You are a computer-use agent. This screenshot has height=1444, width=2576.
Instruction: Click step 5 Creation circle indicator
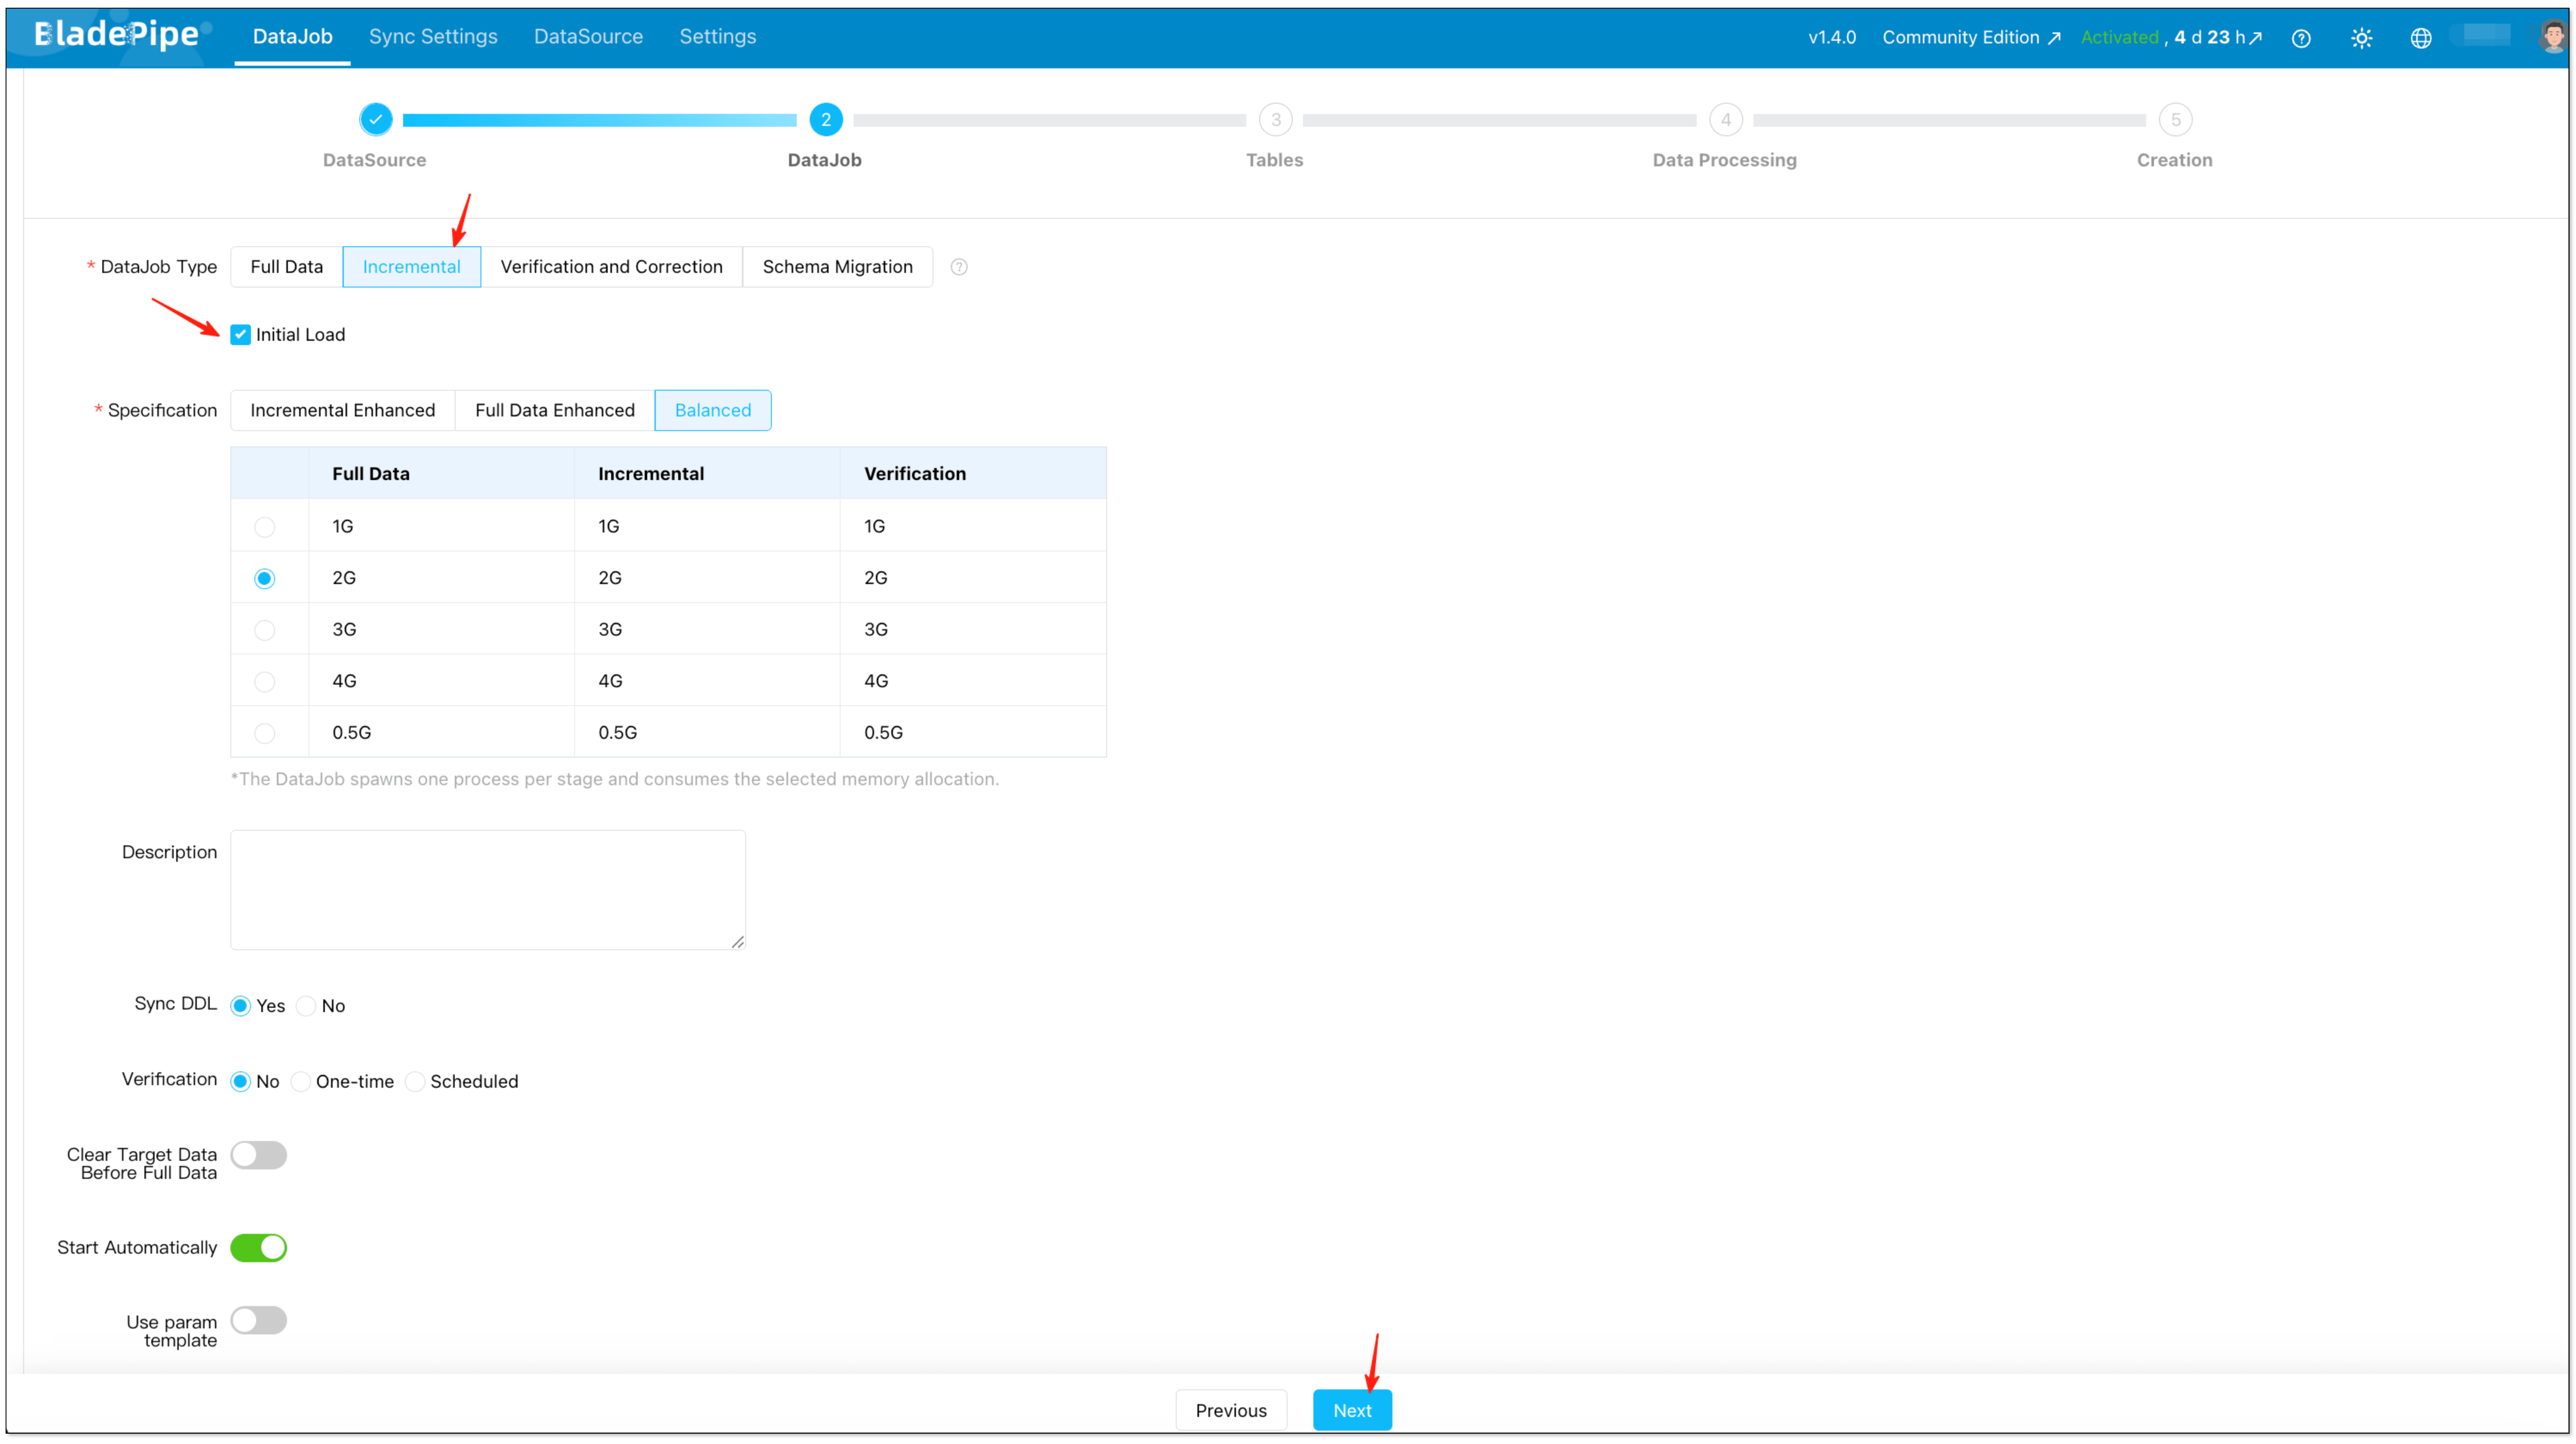point(2176,119)
